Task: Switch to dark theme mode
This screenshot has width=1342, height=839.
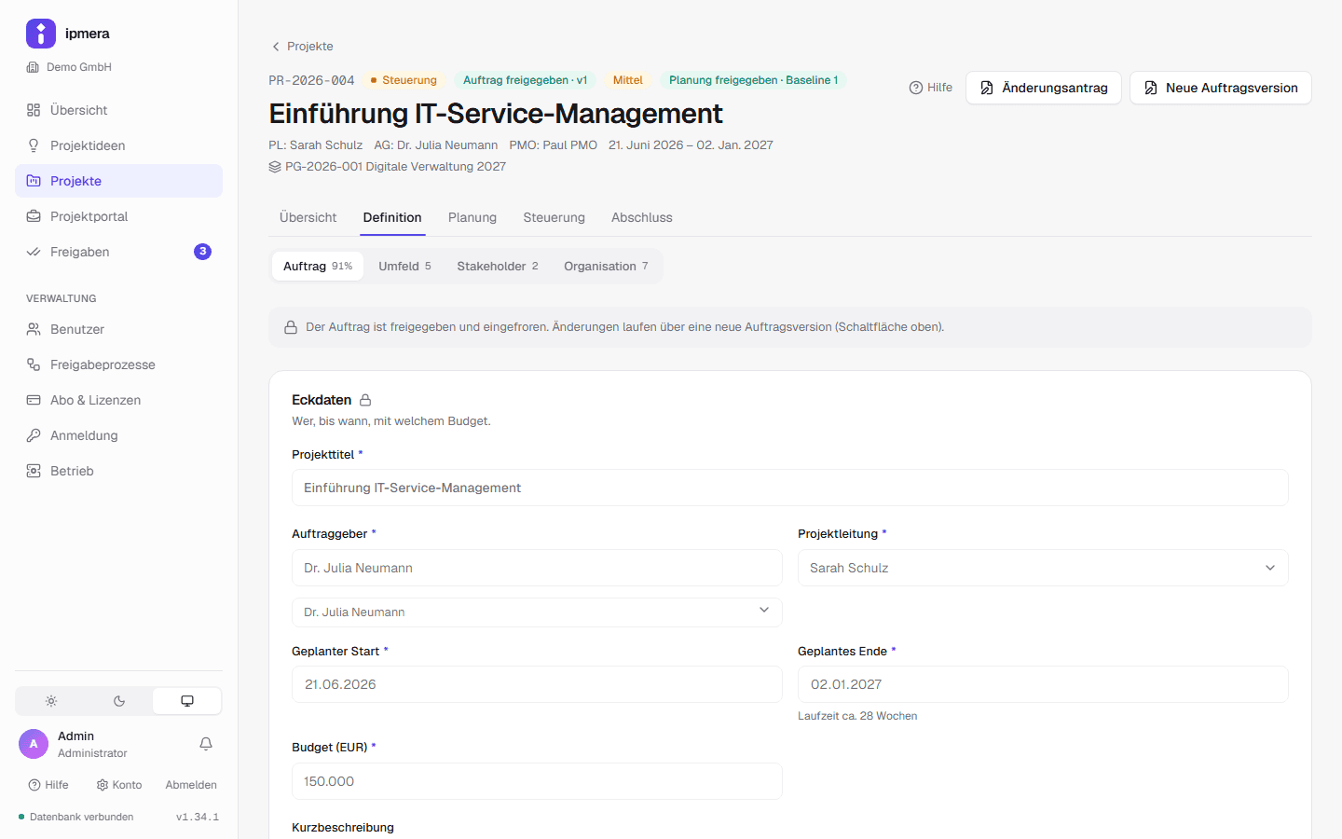Action: pos(119,701)
